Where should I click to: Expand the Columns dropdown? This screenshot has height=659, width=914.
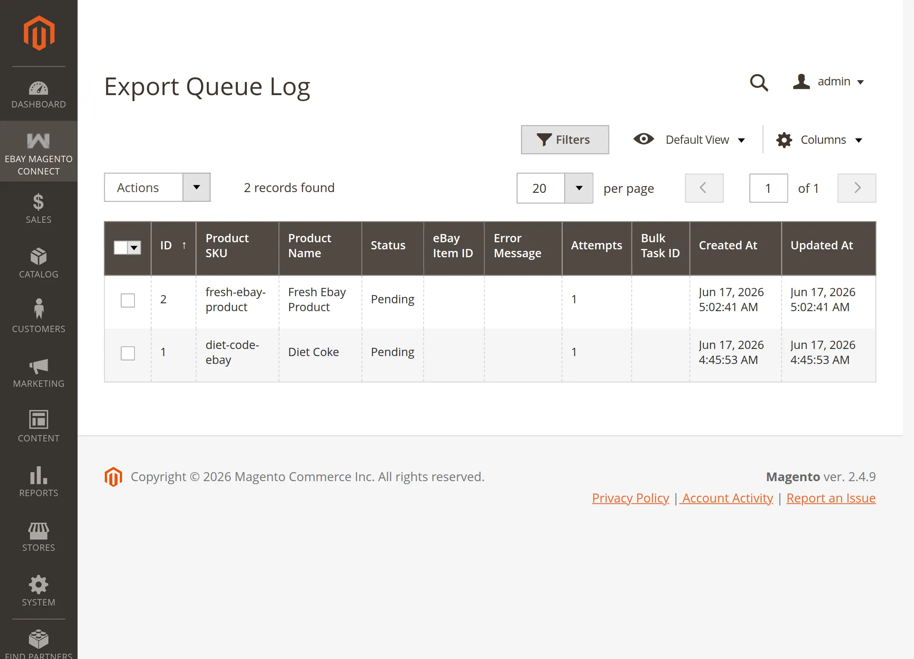pyautogui.click(x=820, y=140)
